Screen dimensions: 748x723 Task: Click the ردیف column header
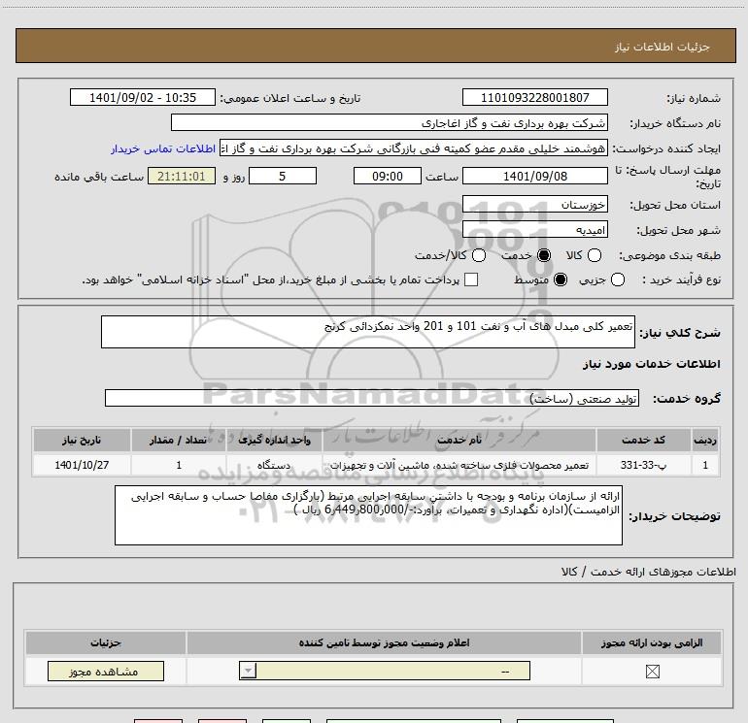pyautogui.click(x=705, y=440)
